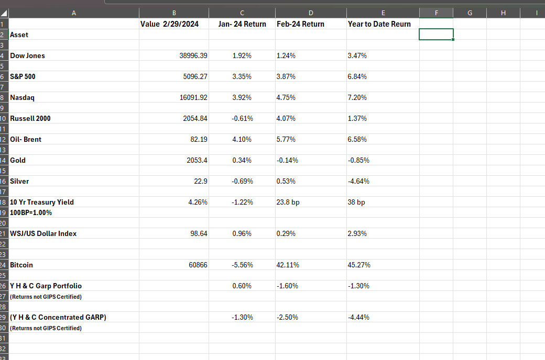Click Nasdaq Feb return 4.75%
The height and width of the screenshot is (360, 545).
point(311,97)
